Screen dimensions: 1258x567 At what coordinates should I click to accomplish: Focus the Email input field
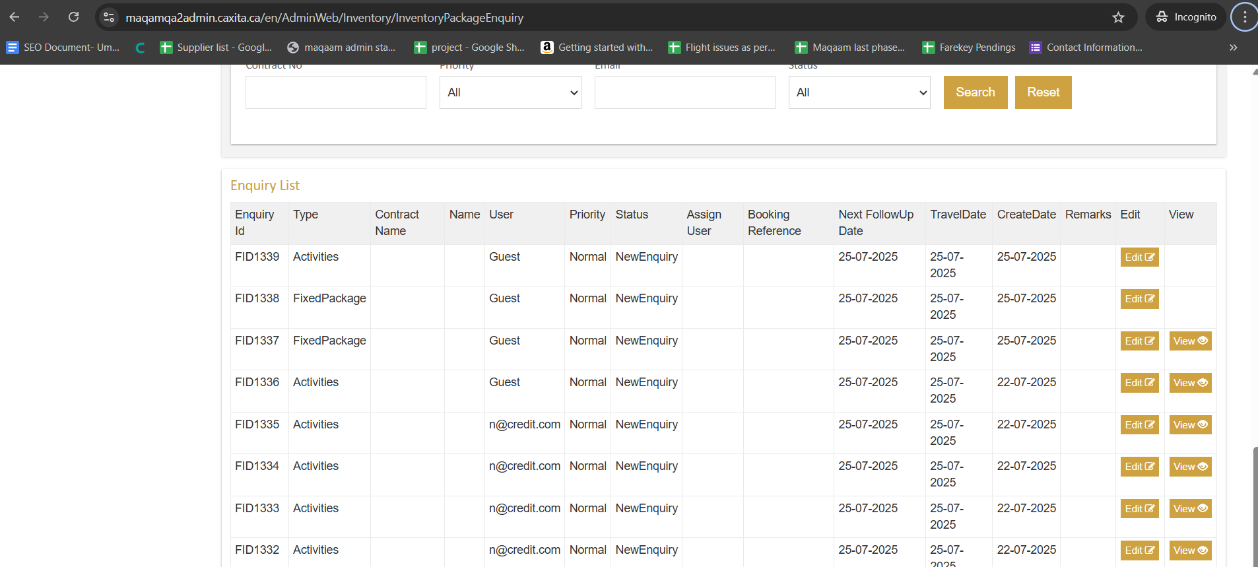[x=684, y=92]
